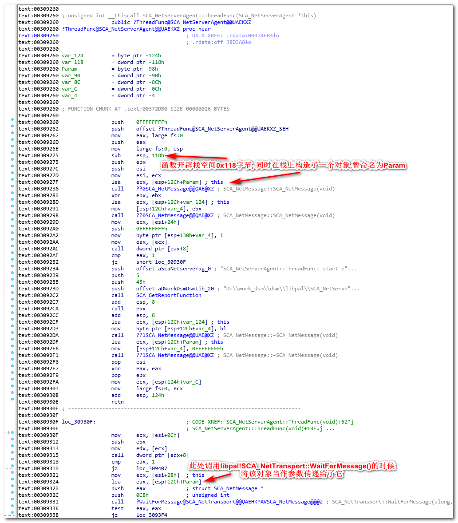Screen dimensions: 458x523
Task: Select var_90 stack variable definition
Action: click(111, 76)
